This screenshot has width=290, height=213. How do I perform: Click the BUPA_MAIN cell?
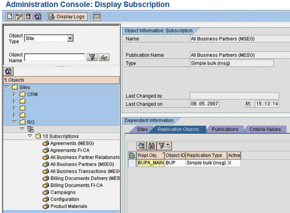150,163
